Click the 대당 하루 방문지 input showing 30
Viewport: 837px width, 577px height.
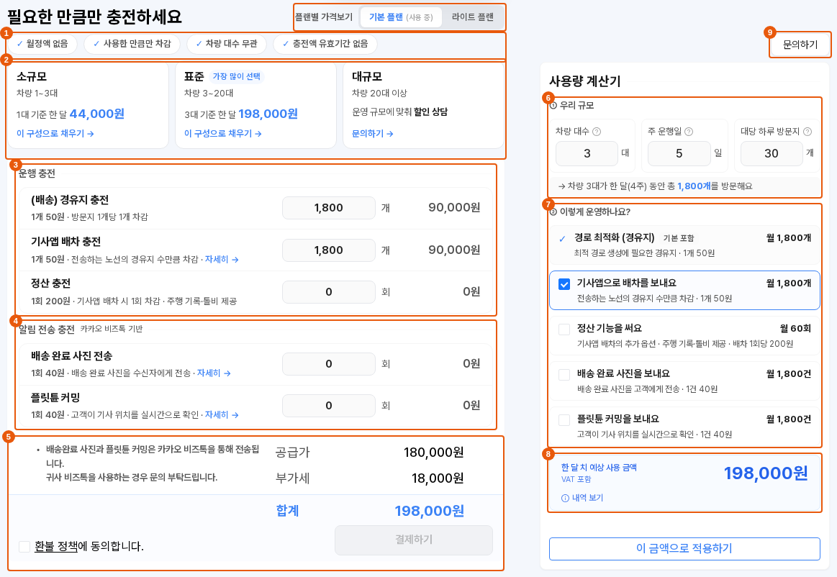[772, 154]
